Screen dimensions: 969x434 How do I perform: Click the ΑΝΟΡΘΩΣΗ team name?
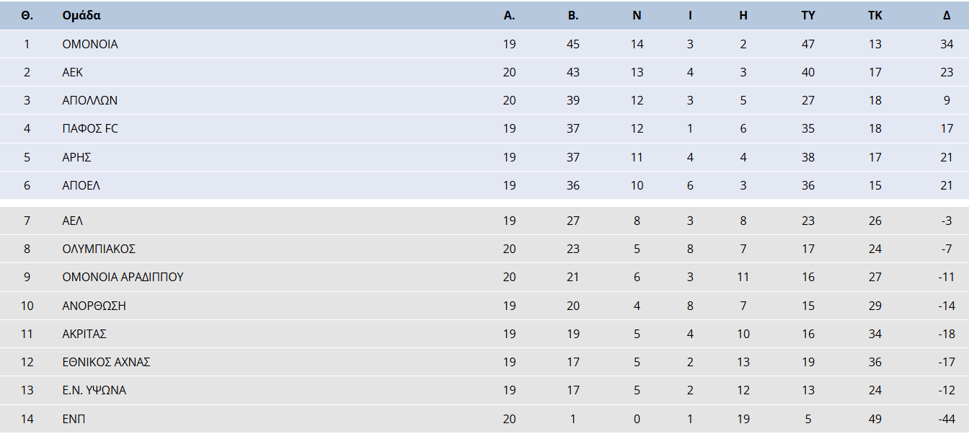pyautogui.click(x=94, y=306)
